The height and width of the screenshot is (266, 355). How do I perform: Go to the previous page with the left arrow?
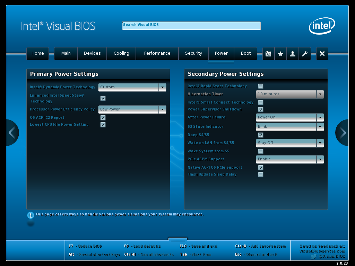(x=12, y=133)
